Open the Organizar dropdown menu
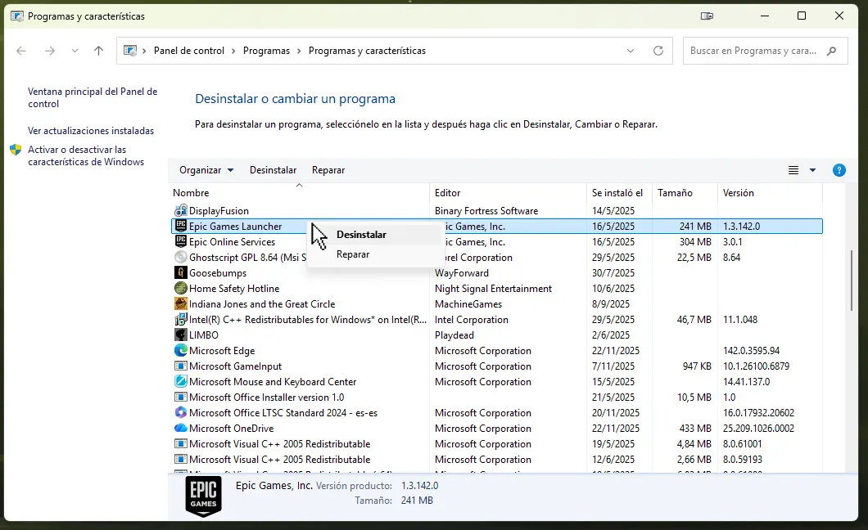This screenshot has width=868, height=530. 206,170
